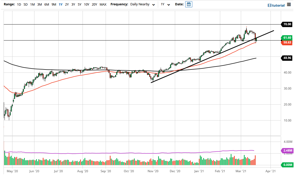Switch to the 3M range tab

tap(39, 4)
